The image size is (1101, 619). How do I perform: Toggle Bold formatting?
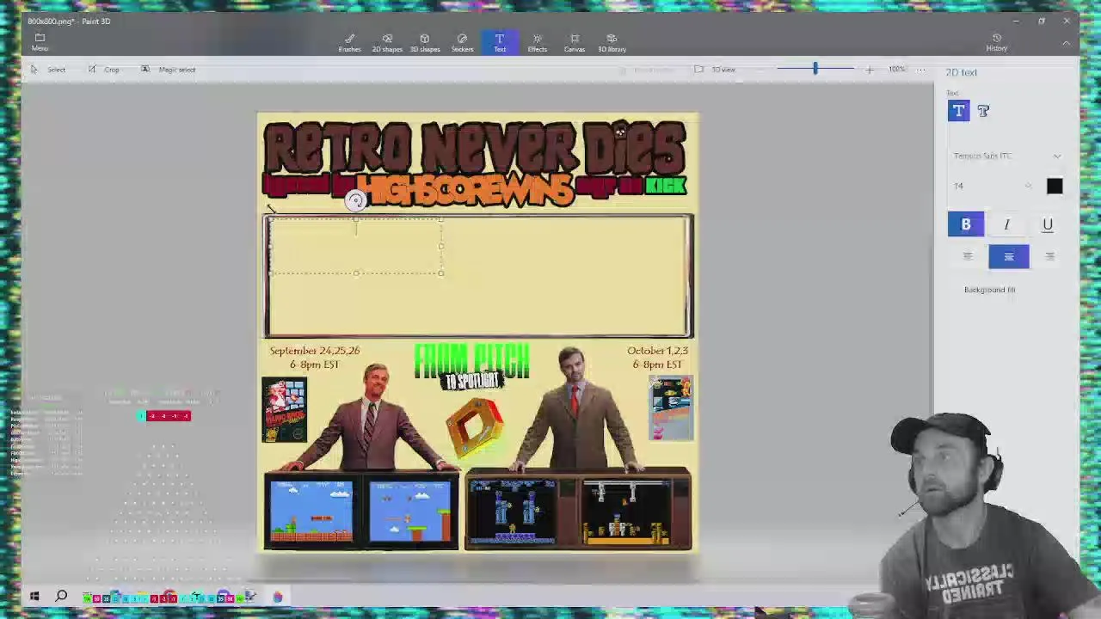[x=966, y=224]
